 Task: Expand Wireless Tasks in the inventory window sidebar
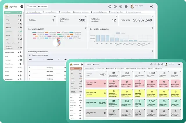click(19, 68)
